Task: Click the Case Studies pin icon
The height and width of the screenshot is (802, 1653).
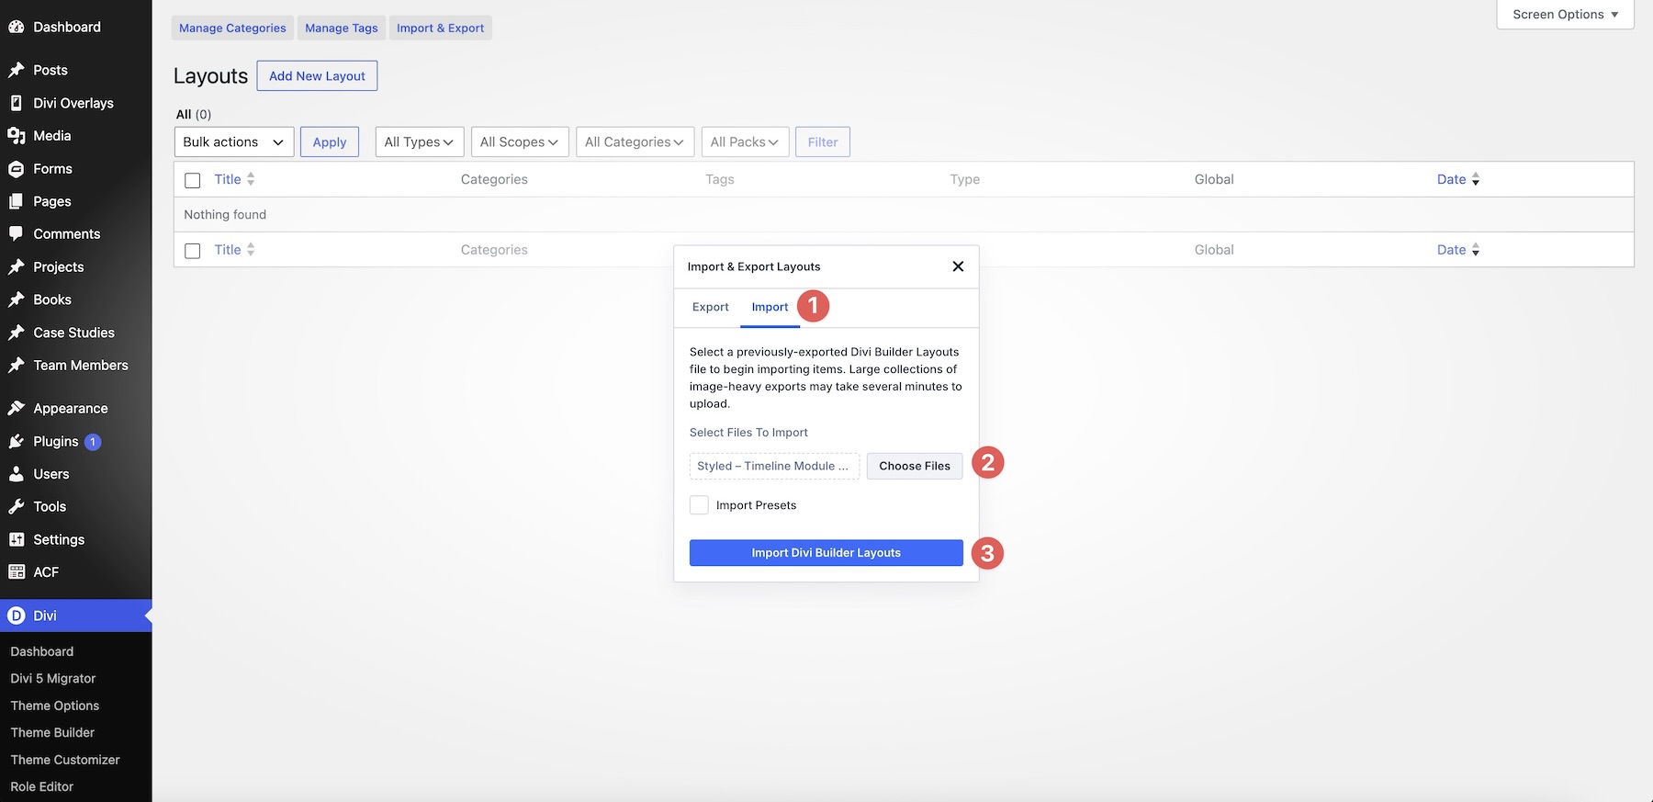Action: coord(16,333)
